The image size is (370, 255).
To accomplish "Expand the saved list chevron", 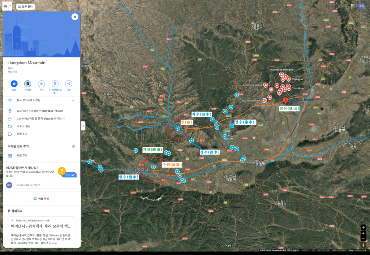I will [73, 100].
